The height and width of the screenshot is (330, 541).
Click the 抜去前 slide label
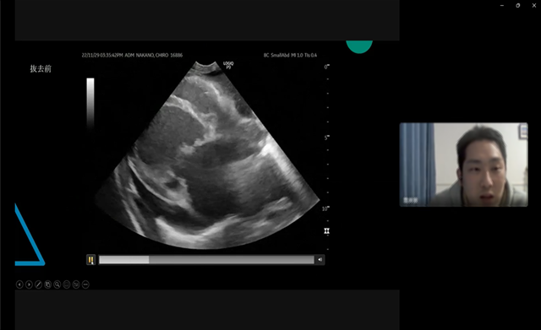coord(41,69)
